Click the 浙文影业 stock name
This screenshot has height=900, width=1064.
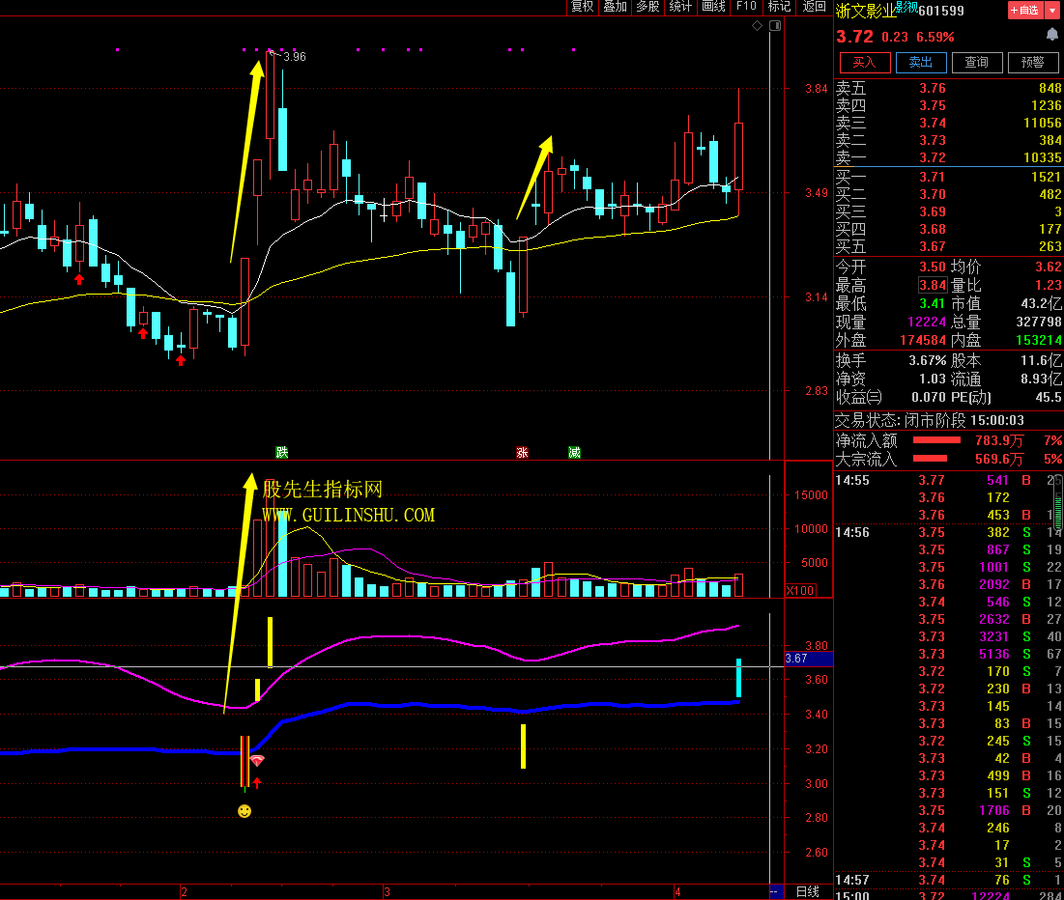865,11
